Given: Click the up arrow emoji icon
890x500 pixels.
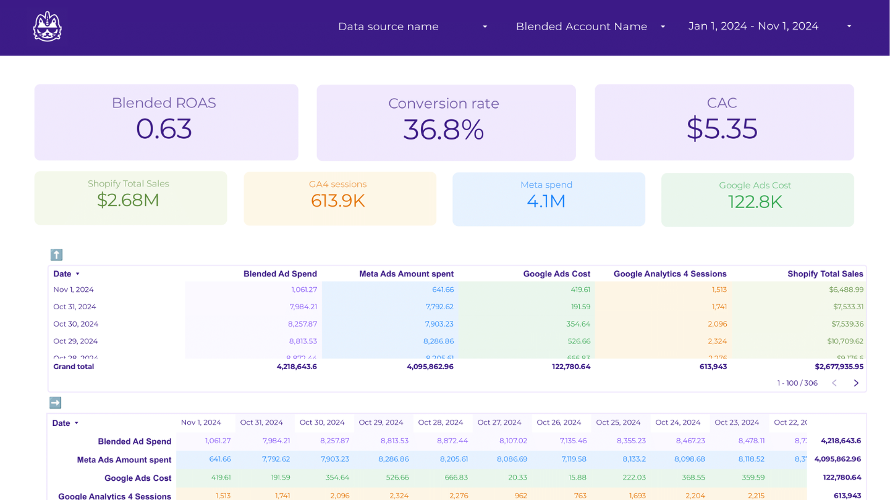Looking at the screenshot, I should click(56, 254).
